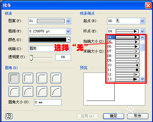Pick the third rounding style in top row
153x122 pixels.
42,78
